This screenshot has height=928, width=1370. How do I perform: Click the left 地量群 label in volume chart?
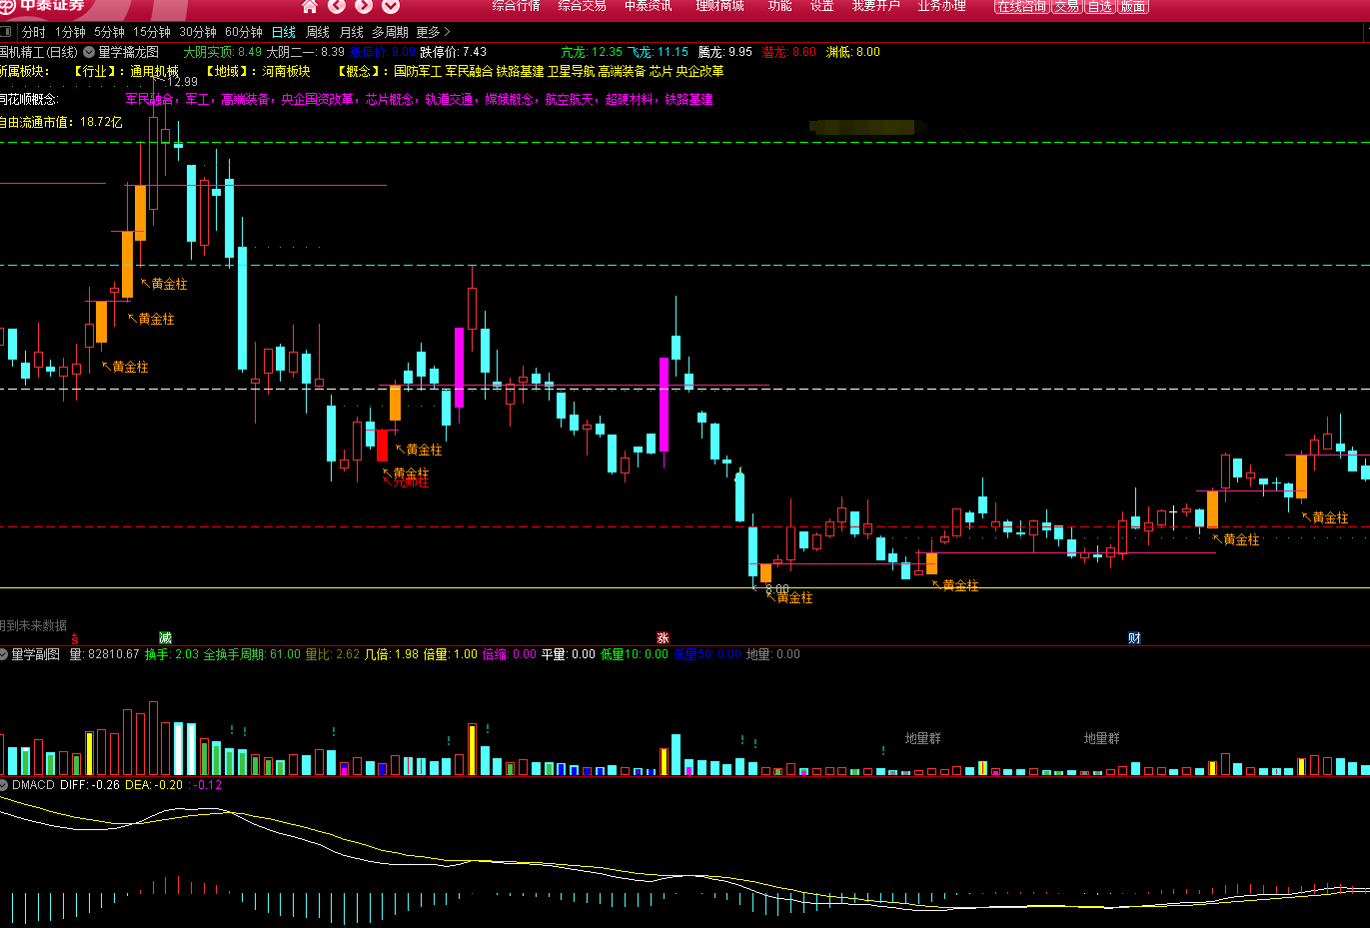pyautogui.click(x=922, y=738)
